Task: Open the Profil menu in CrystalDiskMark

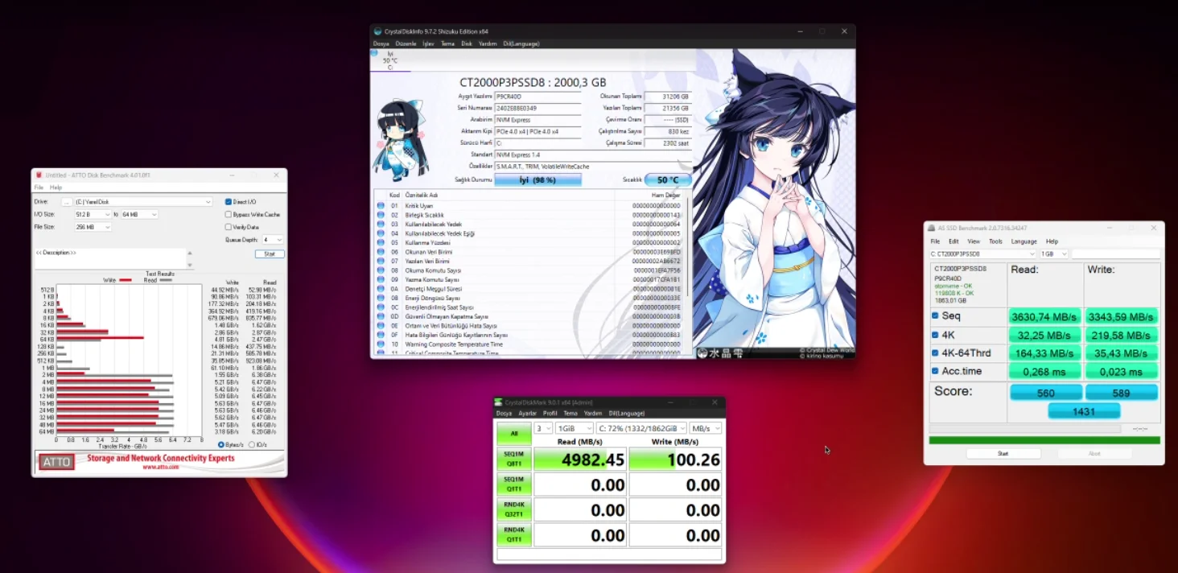Action: (x=550, y=414)
